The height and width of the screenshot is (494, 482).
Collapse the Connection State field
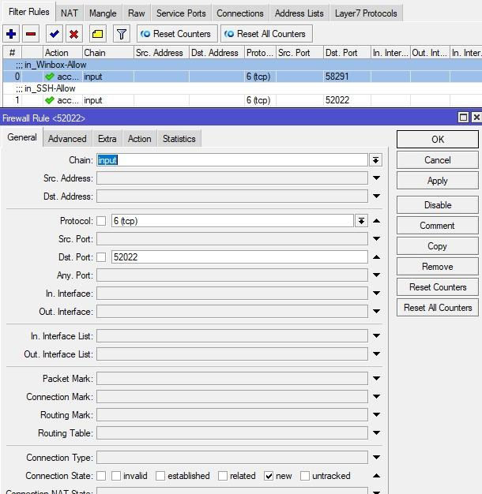pyautogui.click(x=376, y=476)
